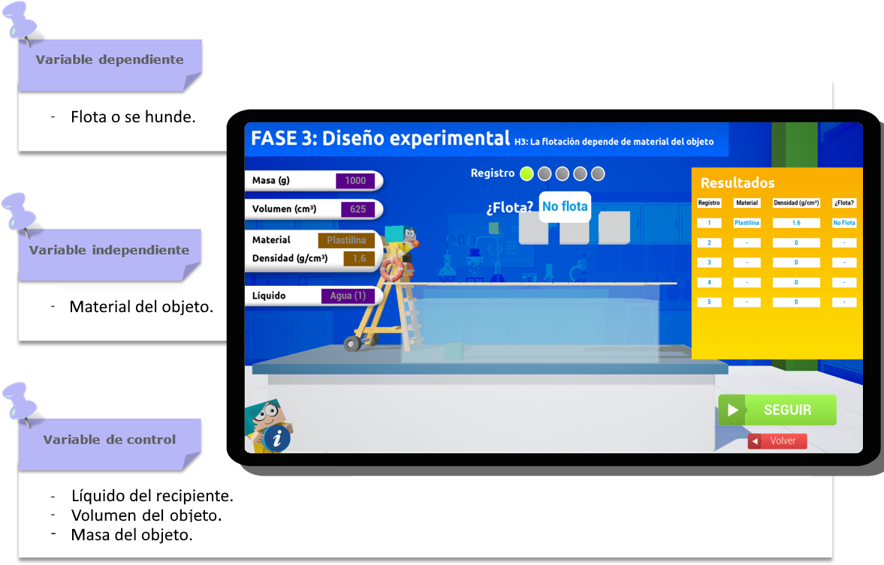Click the pushpin above Variable dependiente
Image resolution: width=884 pixels, height=565 pixels.
coord(22,20)
